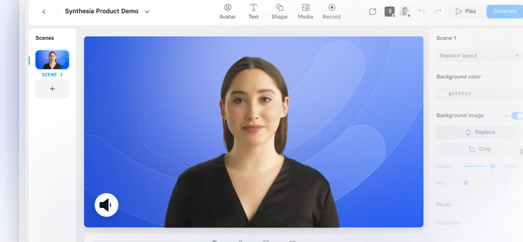Open the Shape tool

pyautogui.click(x=279, y=12)
